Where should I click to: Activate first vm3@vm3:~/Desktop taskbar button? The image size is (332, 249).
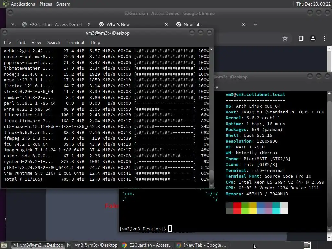click(38, 245)
